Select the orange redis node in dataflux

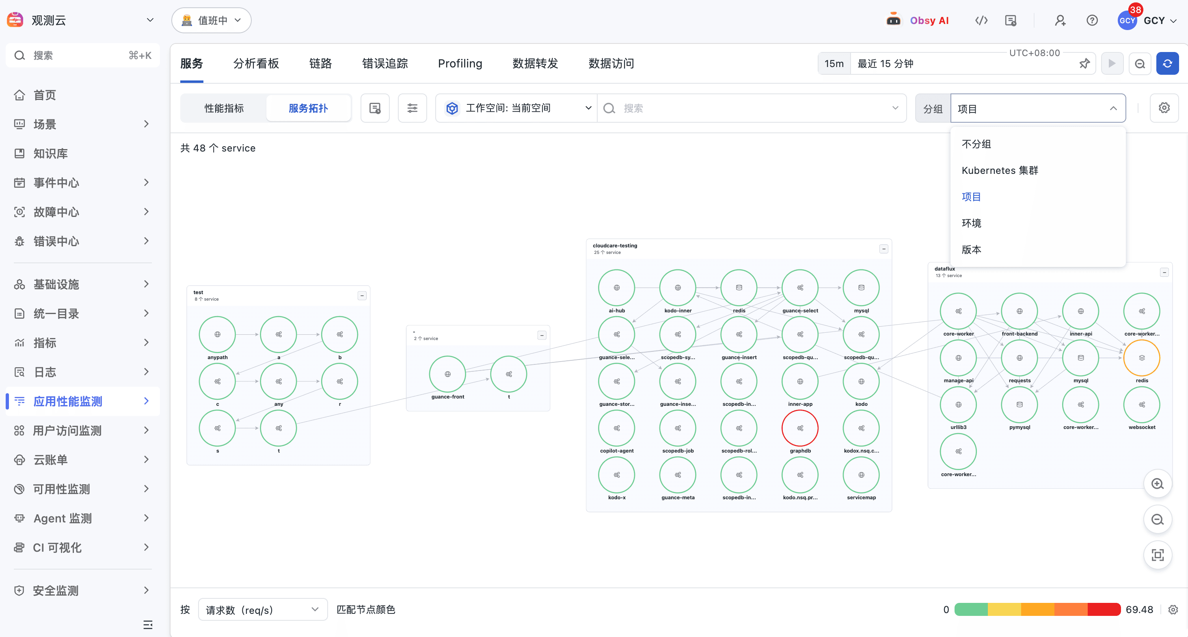(x=1141, y=358)
